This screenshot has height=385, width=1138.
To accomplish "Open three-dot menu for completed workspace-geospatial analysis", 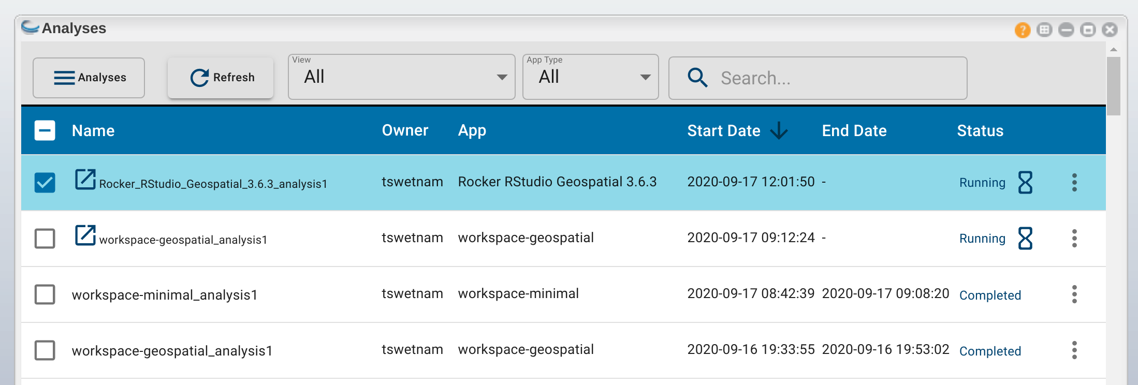I will tap(1074, 350).
